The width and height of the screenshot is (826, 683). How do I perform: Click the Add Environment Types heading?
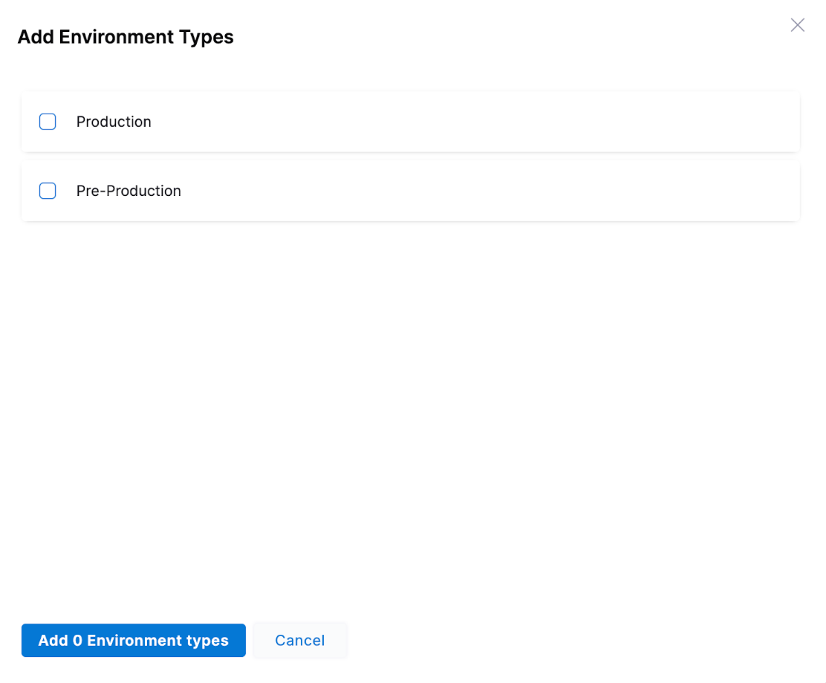click(x=126, y=37)
